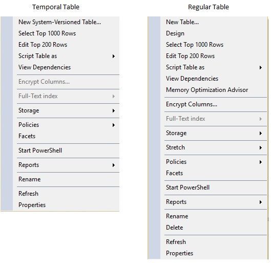
Task: Open Stretch submenu in Regular Table menu
Action: tap(214, 147)
